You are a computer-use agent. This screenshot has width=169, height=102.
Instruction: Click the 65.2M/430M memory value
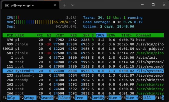[64, 22]
